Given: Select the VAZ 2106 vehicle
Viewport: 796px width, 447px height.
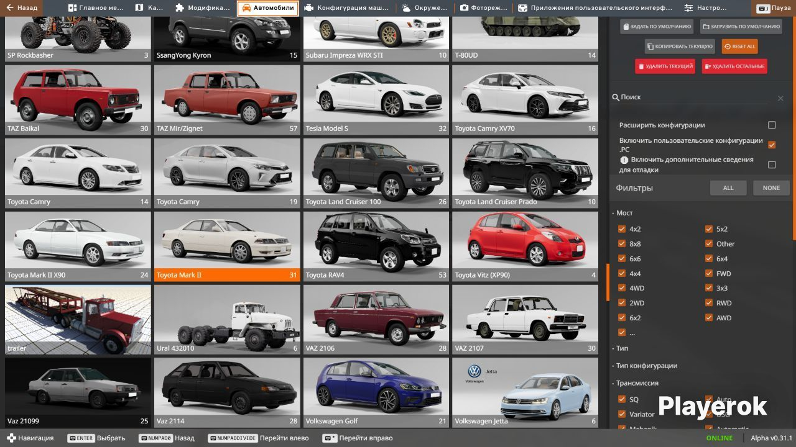Looking at the screenshot, I should pyautogui.click(x=376, y=319).
